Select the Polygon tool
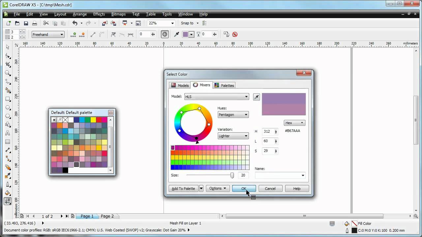 pyautogui.click(x=8, y=116)
